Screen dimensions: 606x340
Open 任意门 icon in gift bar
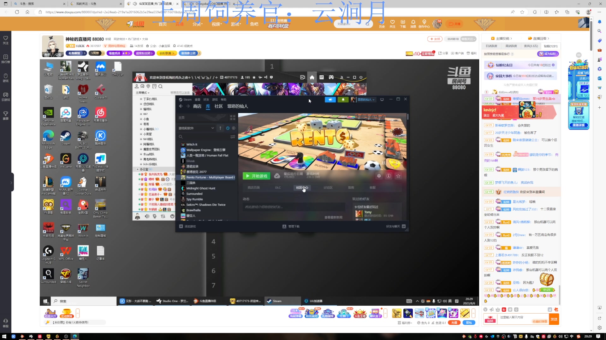click(x=344, y=313)
